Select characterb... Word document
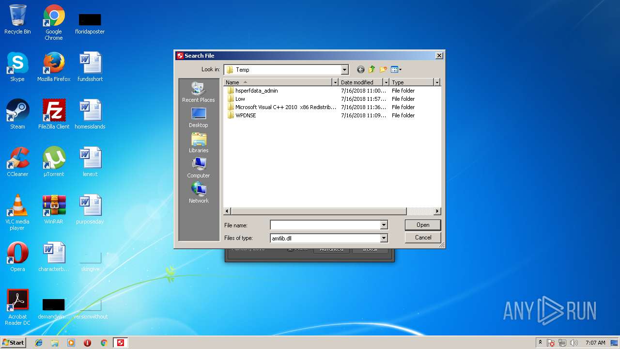The height and width of the screenshot is (349, 620). click(54, 257)
